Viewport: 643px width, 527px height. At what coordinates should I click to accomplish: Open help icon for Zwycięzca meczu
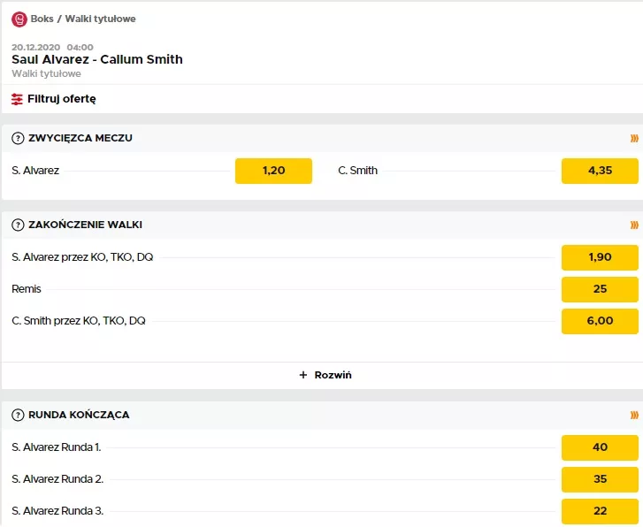click(x=18, y=138)
